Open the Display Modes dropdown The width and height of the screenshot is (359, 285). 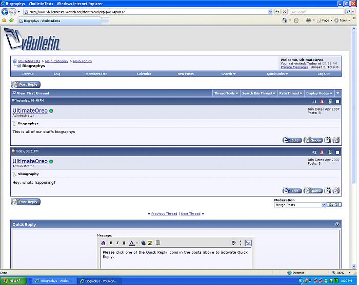coord(318,93)
